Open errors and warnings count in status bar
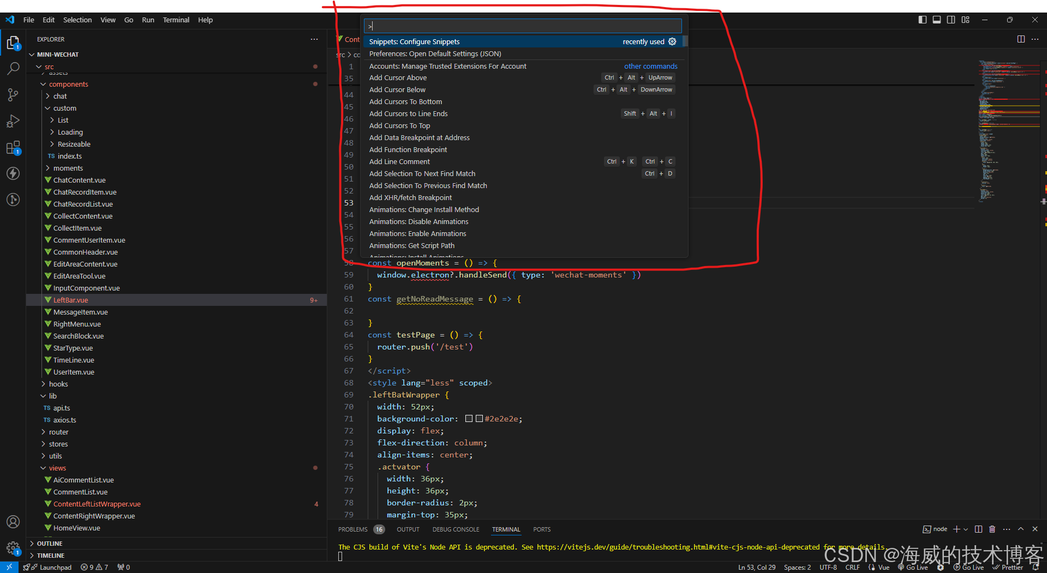 click(94, 567)
